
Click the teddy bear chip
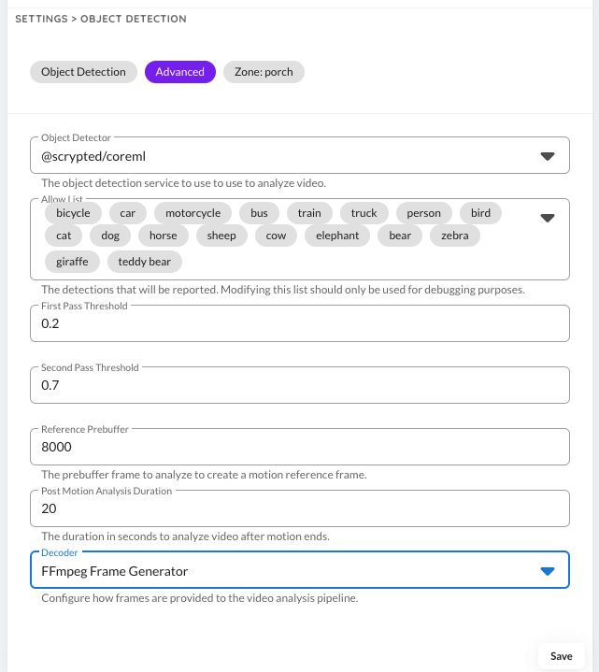point(145,262)
